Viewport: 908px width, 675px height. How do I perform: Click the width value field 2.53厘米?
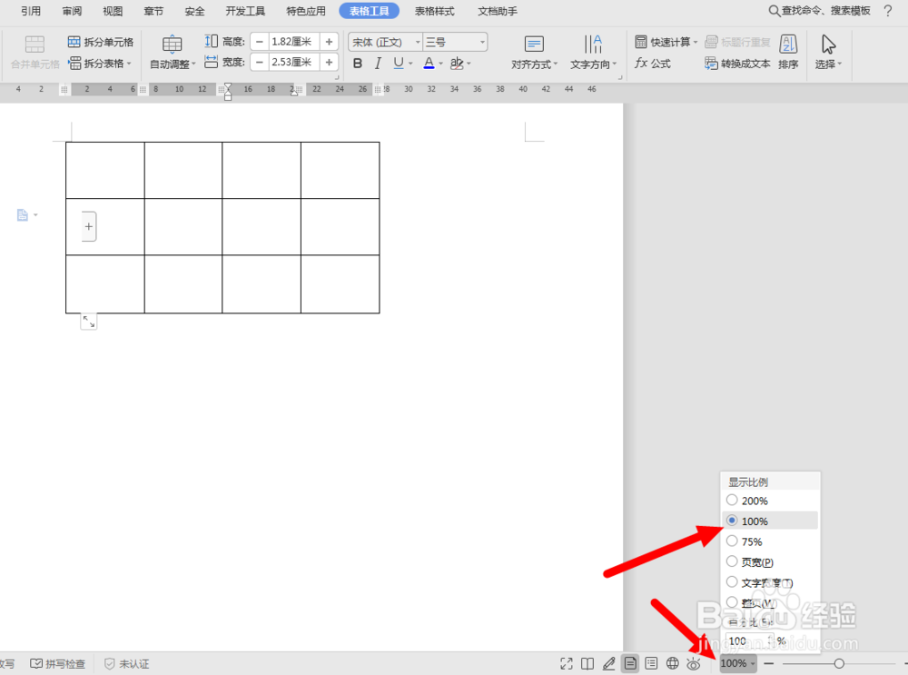click(x=294, y=62)
